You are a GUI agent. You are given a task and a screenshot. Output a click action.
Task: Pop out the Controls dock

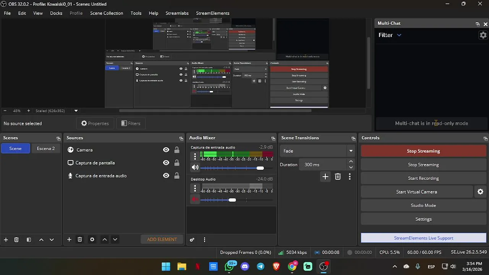(x=486, y=138)
